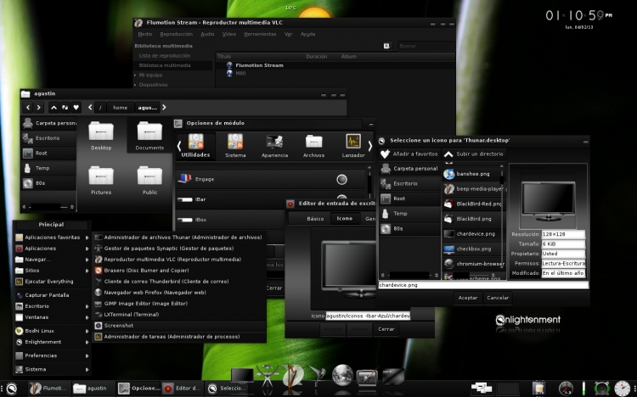The image size is (637, 397).
Task: Select Flumotion Stream row in VLC playlist
Action: pos(335,65)
